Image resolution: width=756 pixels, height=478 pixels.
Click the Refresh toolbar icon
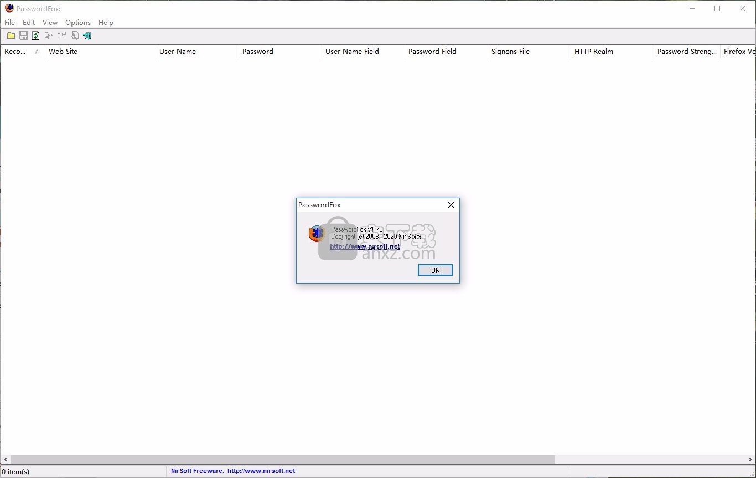36,35
